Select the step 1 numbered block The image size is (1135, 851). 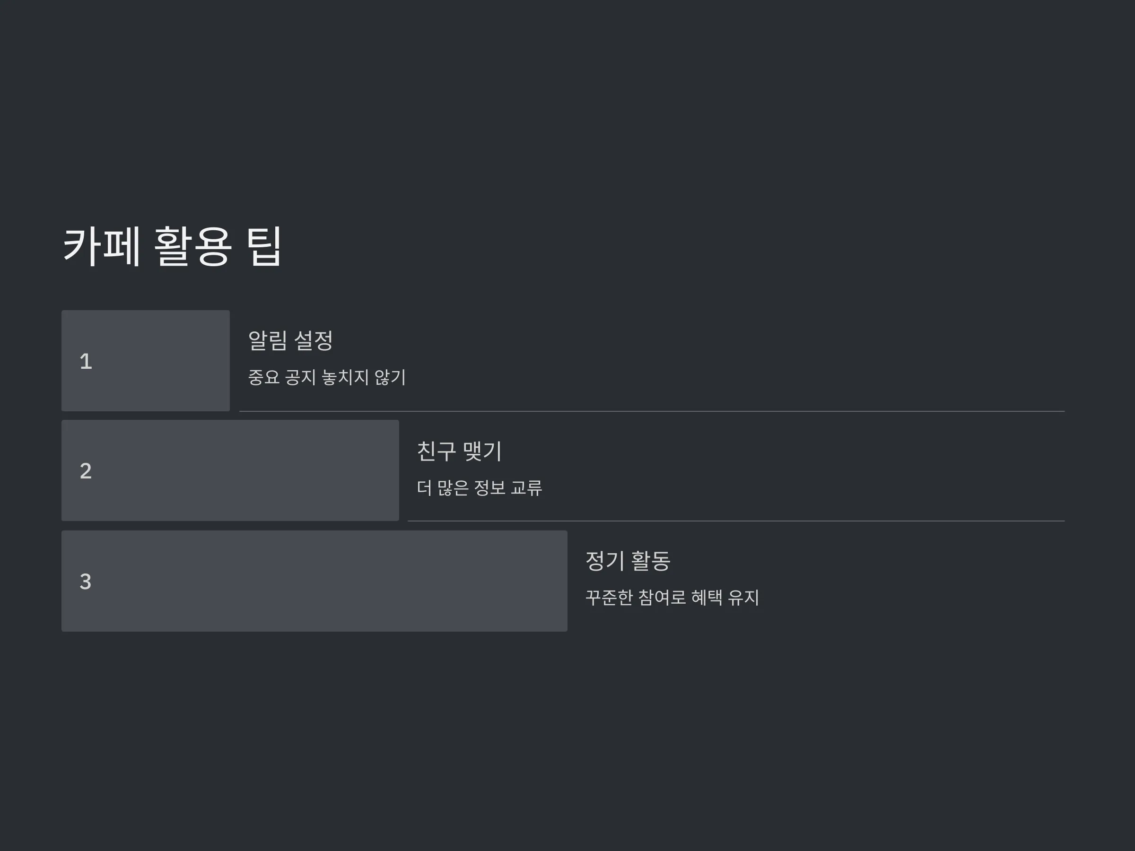pyautogui.click(x=146, y=361)
